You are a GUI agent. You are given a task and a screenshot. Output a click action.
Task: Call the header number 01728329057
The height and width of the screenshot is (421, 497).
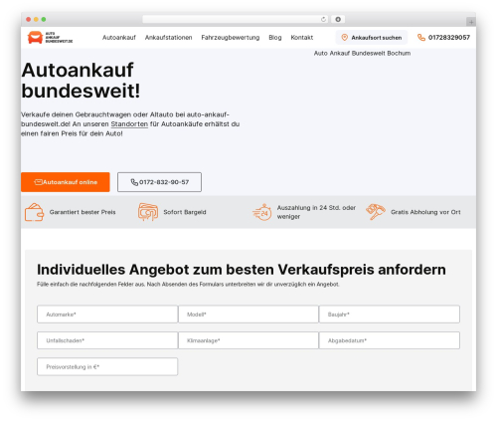449,38
